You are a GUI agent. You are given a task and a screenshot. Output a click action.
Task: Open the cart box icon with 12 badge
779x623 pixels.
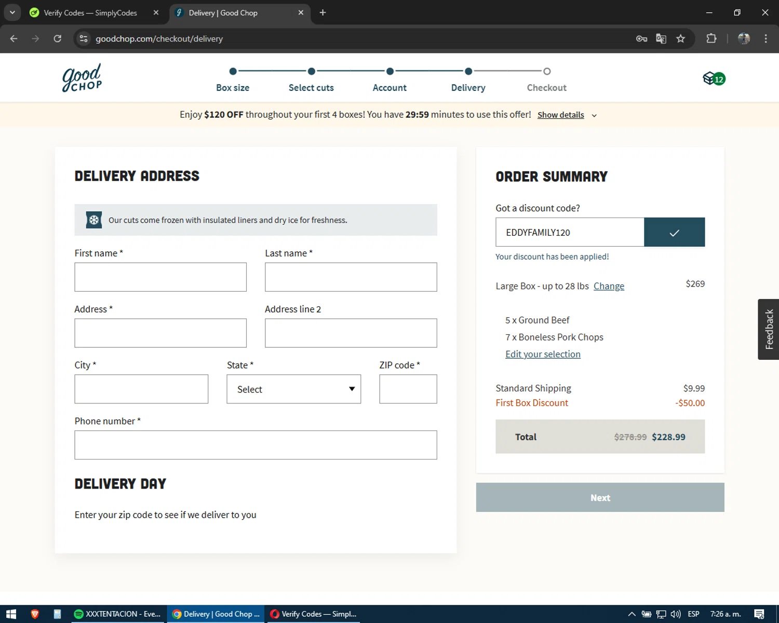point(714,78)
